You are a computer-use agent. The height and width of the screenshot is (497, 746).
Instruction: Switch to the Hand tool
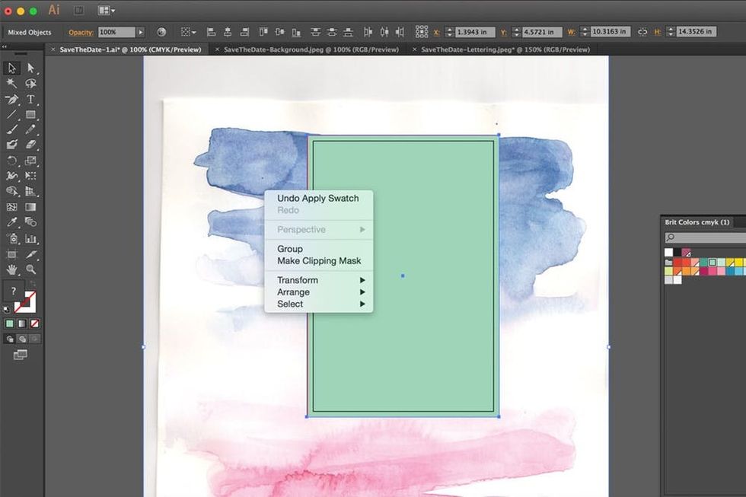(x=11, y=269)
